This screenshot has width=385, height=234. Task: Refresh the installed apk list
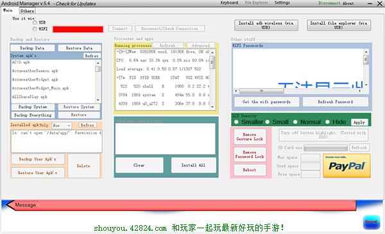[87, 125]
